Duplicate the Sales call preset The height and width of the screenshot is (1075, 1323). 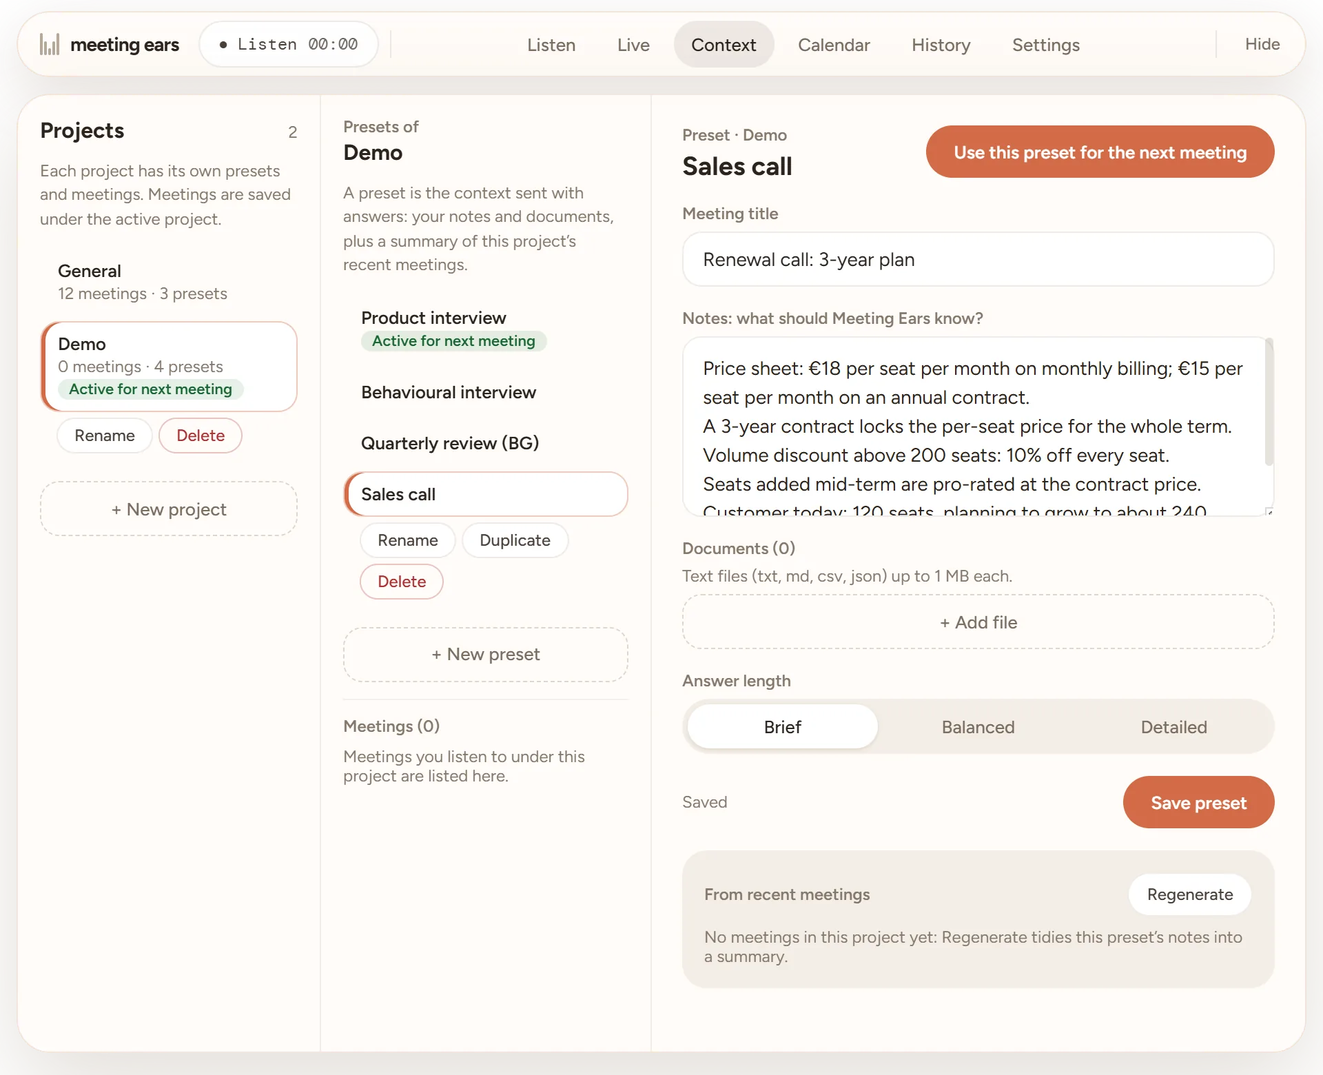[515, 540]
